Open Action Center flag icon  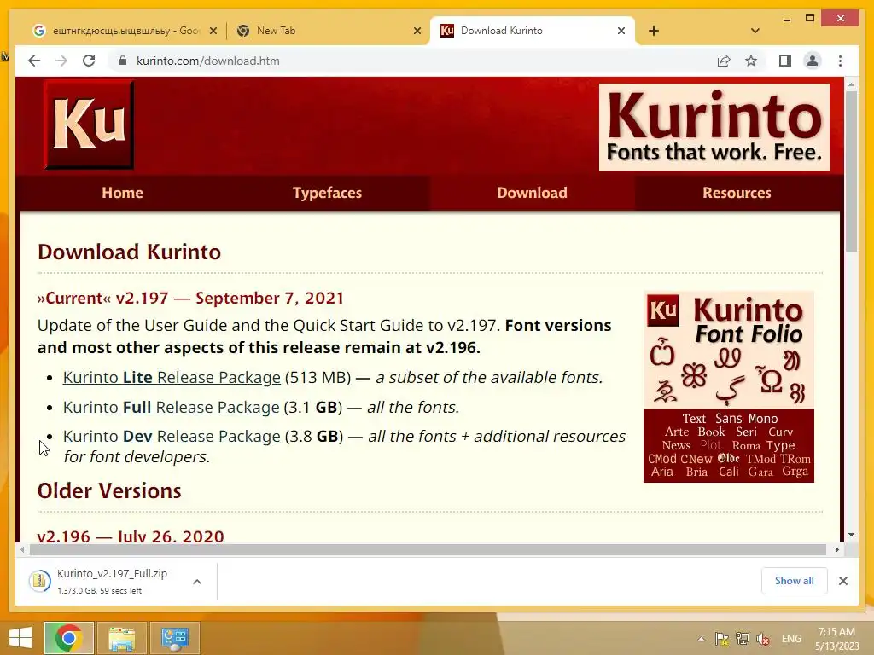point(722,639)
